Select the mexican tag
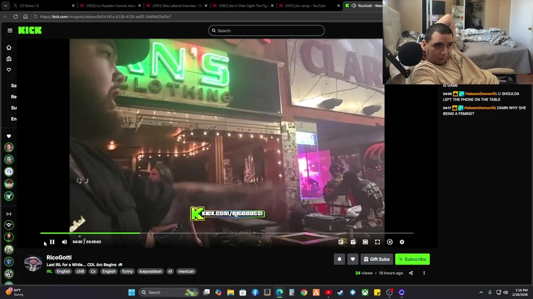Viewport: 533px width, 299px height. tap(186, 271)
